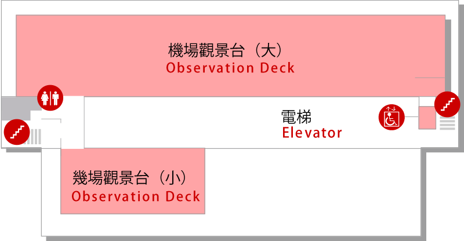Click the striped stair steps below right stairs icon
Viewport: 464px width, 241px height.
pyautogui.click(x=447, y=123)
